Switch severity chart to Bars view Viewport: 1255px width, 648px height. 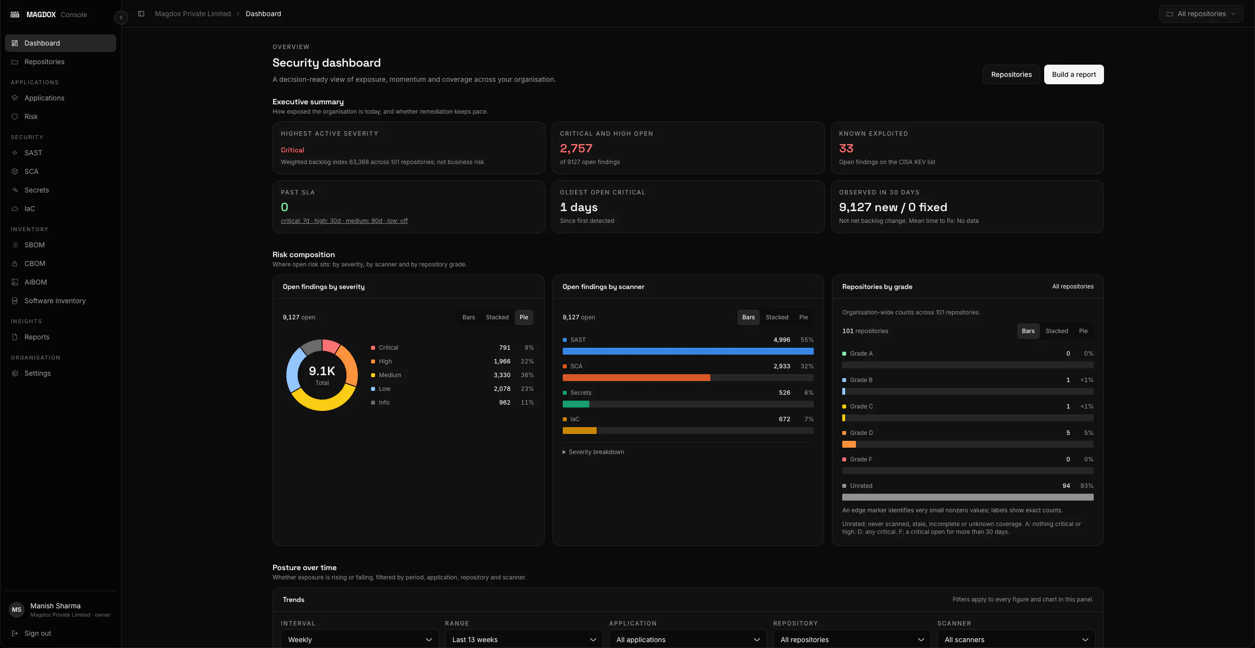click(469, 317)
